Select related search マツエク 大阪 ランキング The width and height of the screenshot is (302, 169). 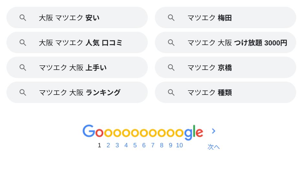[80, 93]
